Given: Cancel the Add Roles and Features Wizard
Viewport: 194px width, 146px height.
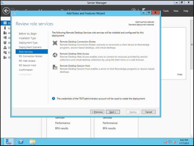Looking at the screenshot, I should pyautogui.click(x=149, y=112).
